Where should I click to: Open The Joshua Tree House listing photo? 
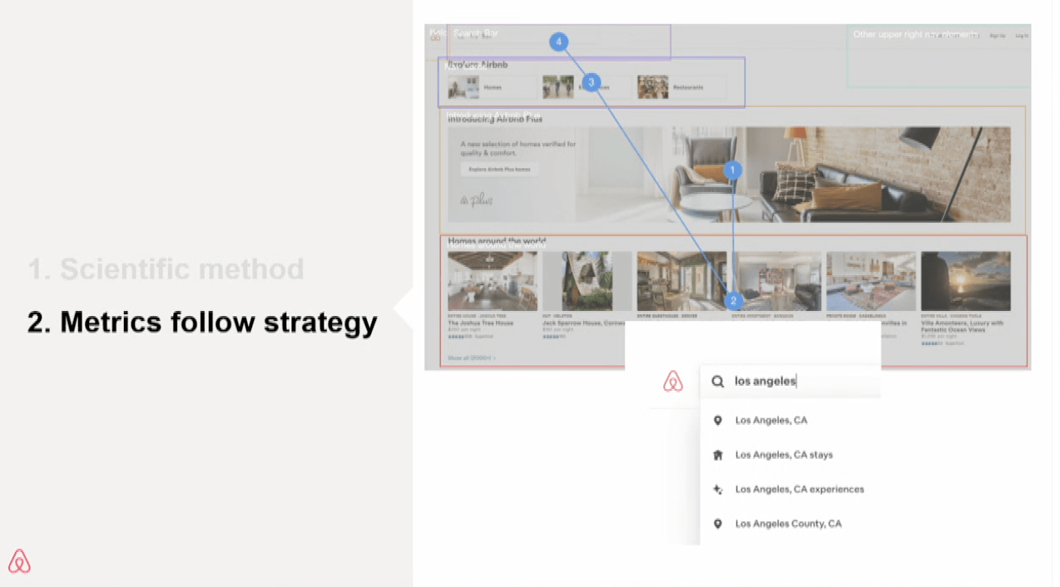pyautogui.click(x=492, y=281)
